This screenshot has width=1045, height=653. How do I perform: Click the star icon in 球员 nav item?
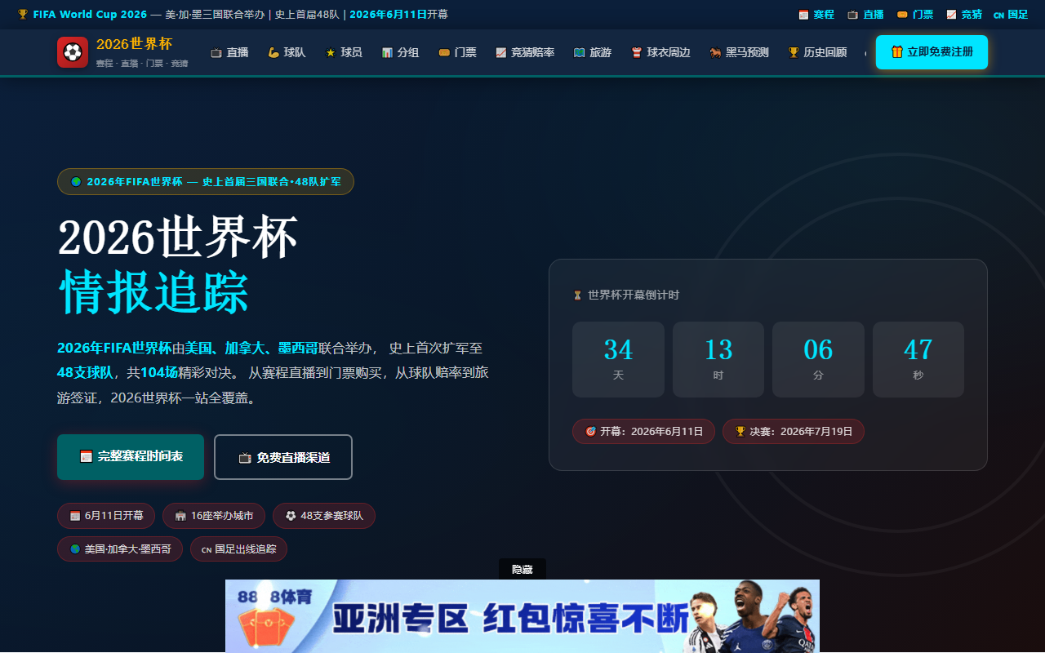[331, 52]
